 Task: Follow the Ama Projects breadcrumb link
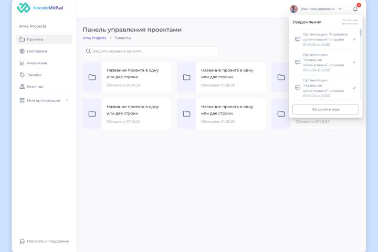pos(94,38)
